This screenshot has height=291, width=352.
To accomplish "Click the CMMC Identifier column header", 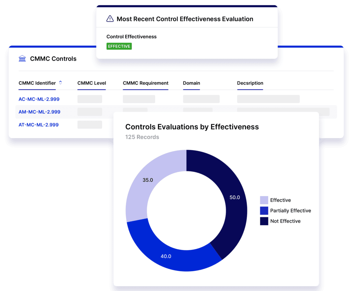I will tap(37, 83).
